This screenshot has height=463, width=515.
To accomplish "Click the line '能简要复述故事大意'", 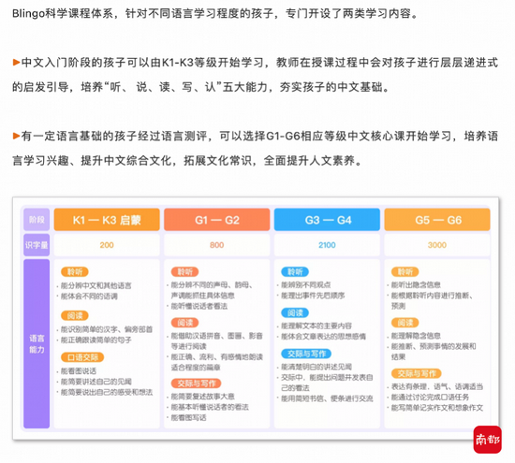I will pyautogui.click(x=202, y=397).
